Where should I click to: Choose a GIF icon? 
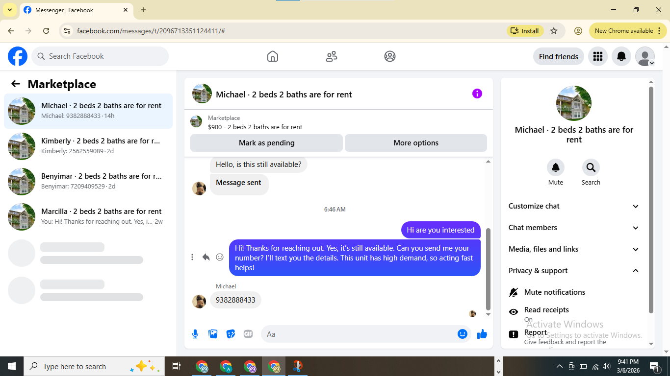click(x=248, y=334)
